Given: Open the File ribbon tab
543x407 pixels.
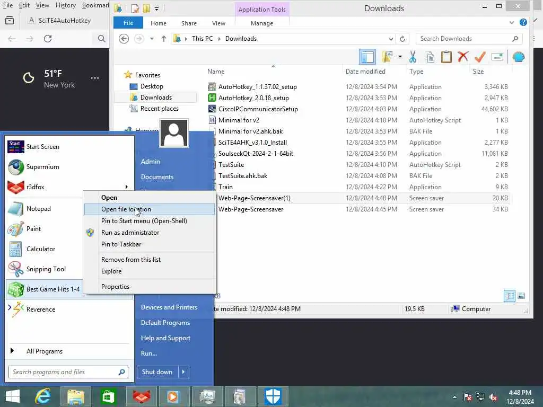Looking at the screenshot, I should coord(128,23).
